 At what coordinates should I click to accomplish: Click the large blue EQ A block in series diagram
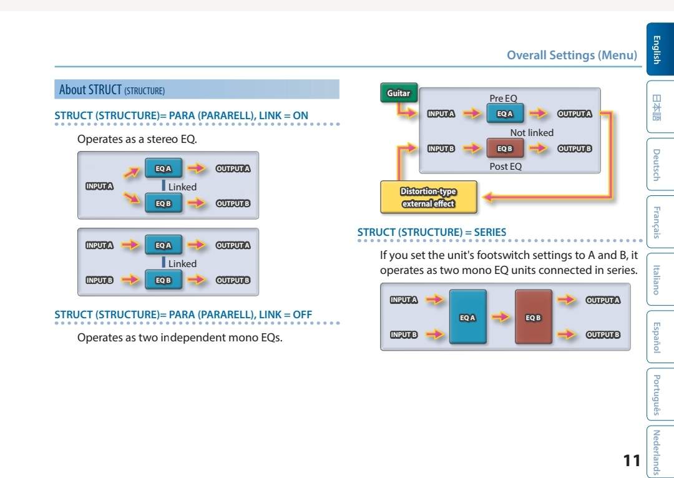(467, 317)
